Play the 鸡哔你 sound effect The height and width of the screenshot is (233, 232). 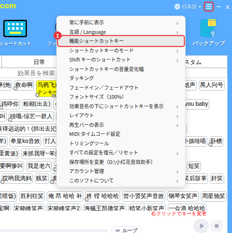[x=10, y=104]
